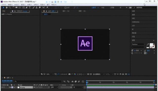
Task: Click the toggle mask and shape path visibility icon
Action: pos(58,74)
